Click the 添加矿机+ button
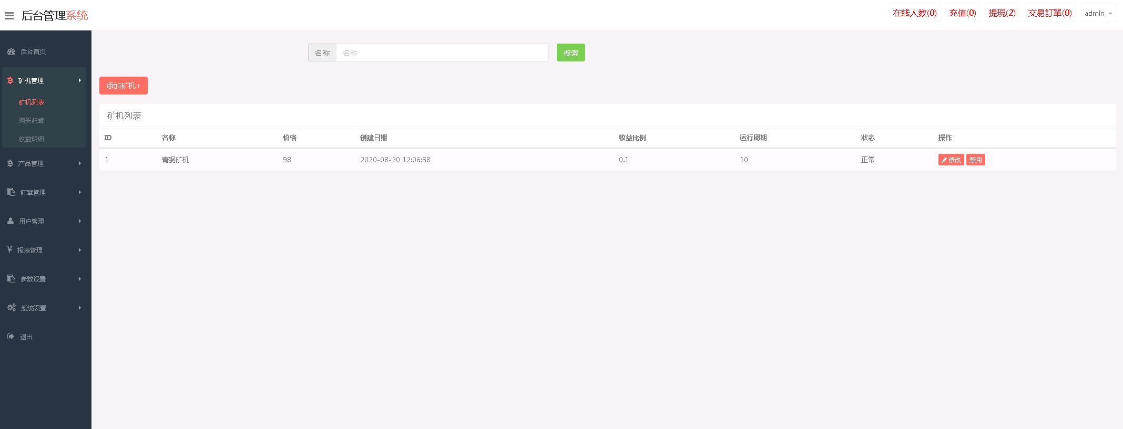This screenshot has width=1123, height=429. point(124,86)
